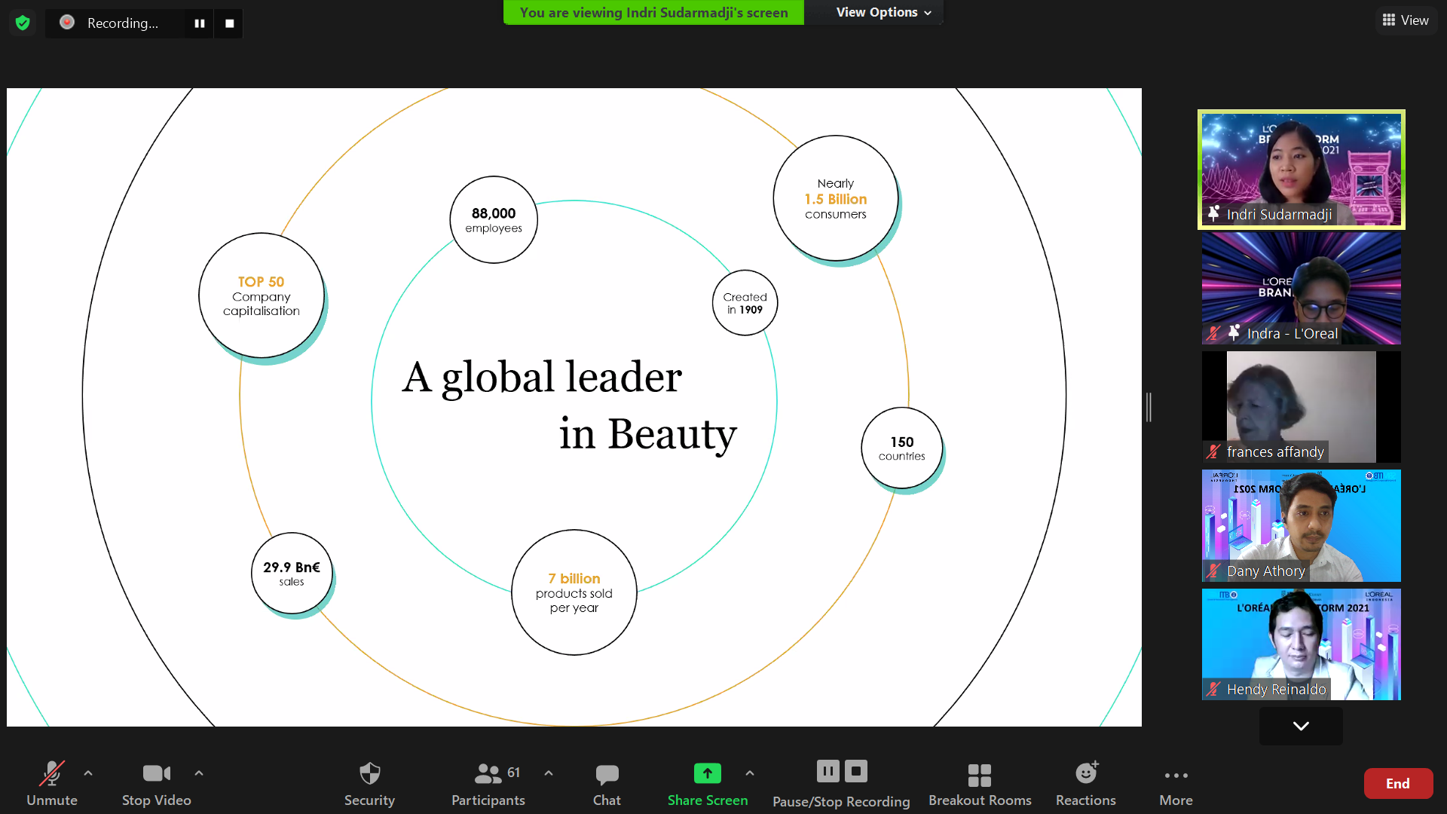This screenshot has height=814, width=1447.
Task: Unmute the microphone
Action: pos(52,784)
